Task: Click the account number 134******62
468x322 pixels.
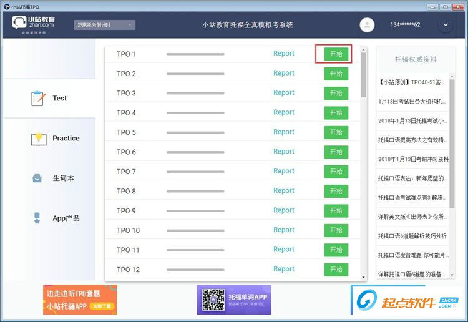Action: click(405, 25)
